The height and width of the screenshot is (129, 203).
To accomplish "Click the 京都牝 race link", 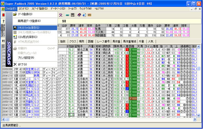I will click(30, 102).
